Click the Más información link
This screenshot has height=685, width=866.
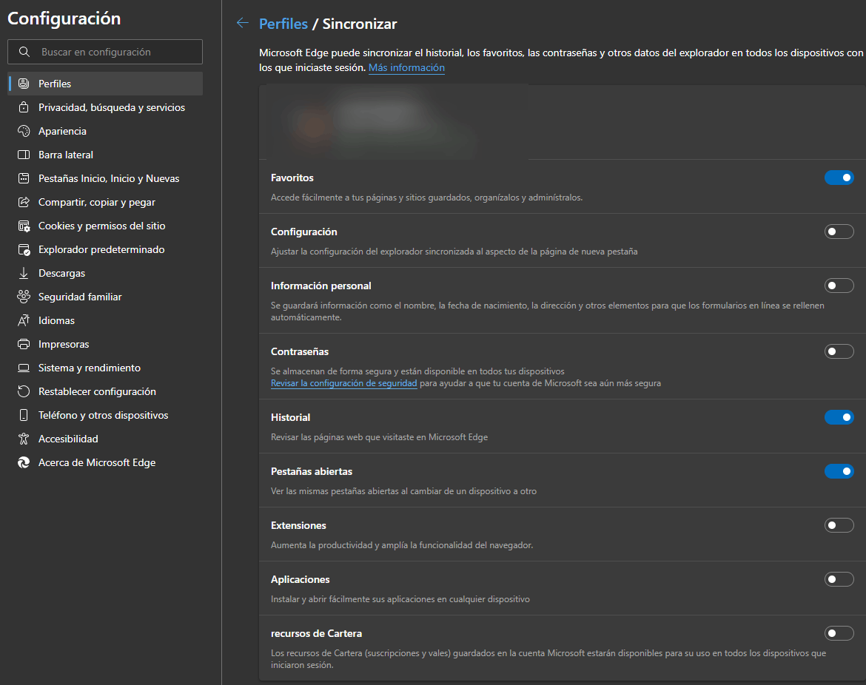coord(406,68)
